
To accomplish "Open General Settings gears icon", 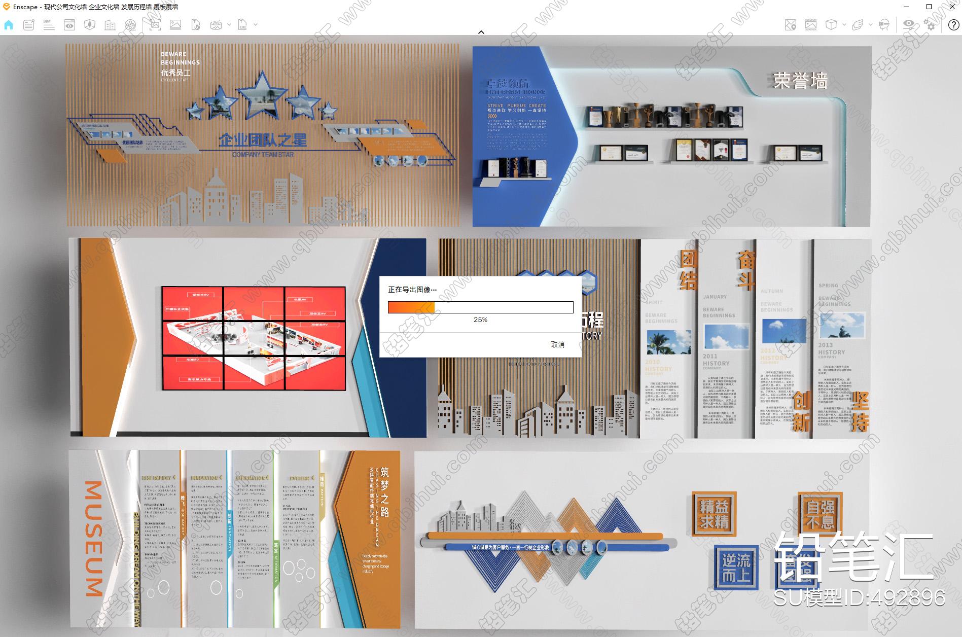I will click(x=930, y=24).
